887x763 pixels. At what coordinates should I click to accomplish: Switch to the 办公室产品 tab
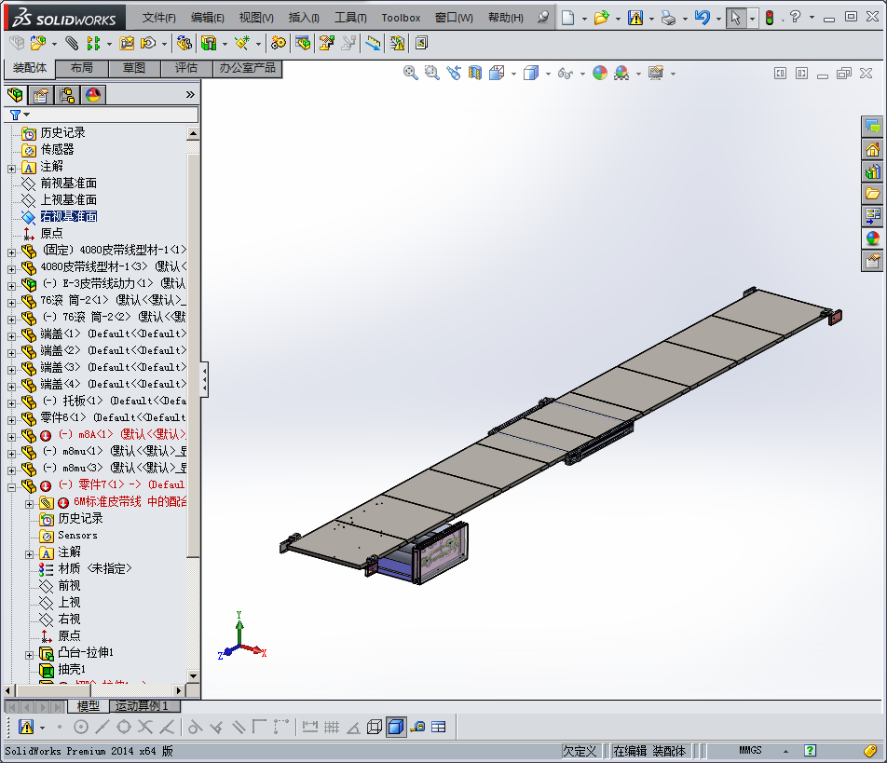(x=247, y=68)
